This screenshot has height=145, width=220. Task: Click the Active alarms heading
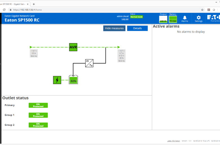pyautogui.click(x=166, y=26)
